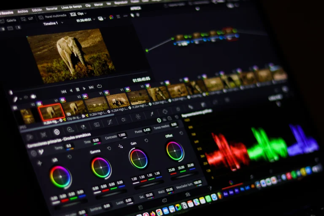Open the Archivo menu
The height and width of the screenshot is (216, 324).
23,11
